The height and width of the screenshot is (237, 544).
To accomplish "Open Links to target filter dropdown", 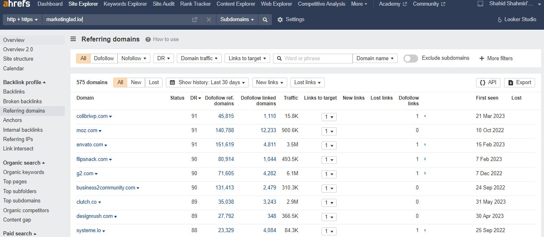I will coord(247,59).
